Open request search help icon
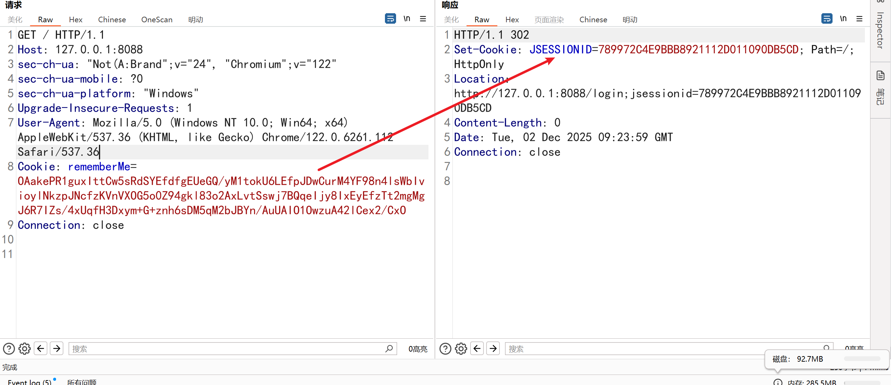The height and width of the screenshot is (385, 891). point(9,348)
